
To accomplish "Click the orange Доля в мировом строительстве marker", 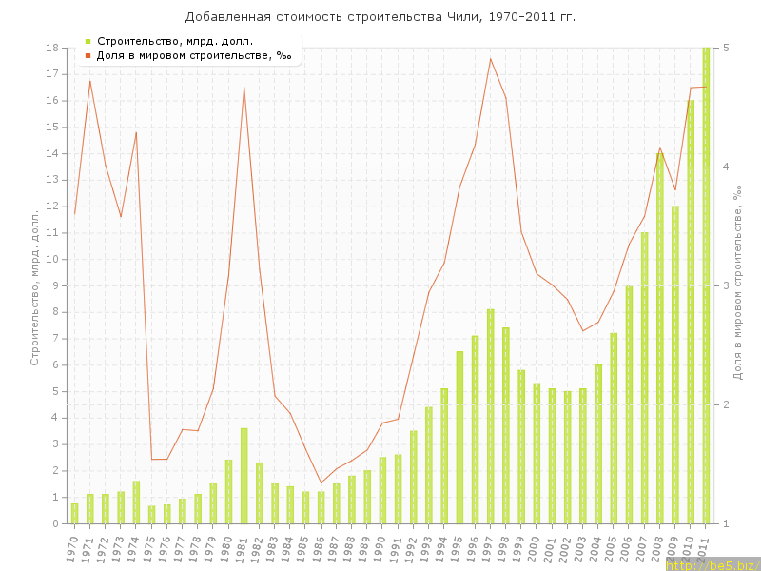I will 88,55.
